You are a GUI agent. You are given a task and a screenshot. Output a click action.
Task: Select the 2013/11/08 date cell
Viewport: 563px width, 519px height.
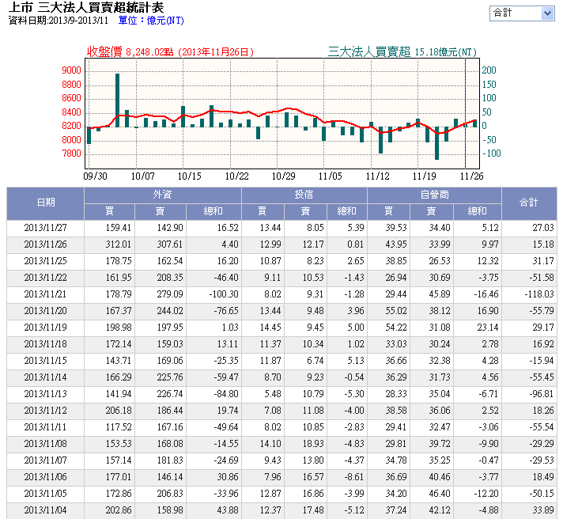click(x=46, y=444)
